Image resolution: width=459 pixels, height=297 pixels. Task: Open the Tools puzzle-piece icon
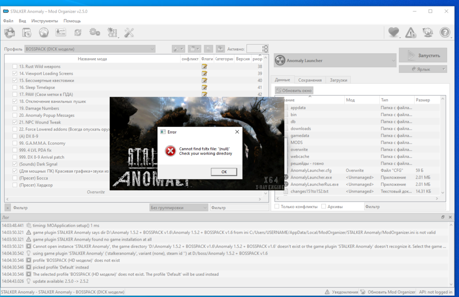[112, 33]
